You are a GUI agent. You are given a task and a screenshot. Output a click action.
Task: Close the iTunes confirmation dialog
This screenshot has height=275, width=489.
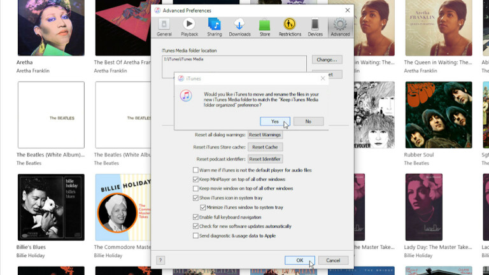pyautogui.click(x=323, y=78)
